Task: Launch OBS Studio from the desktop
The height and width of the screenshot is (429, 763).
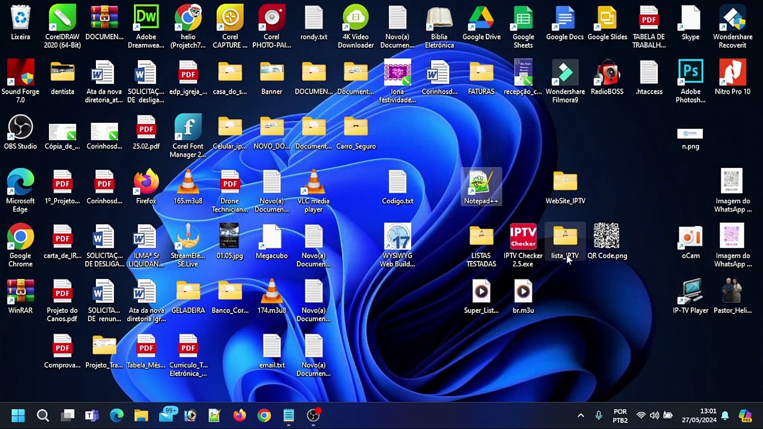Action: (x=20, y=128)
